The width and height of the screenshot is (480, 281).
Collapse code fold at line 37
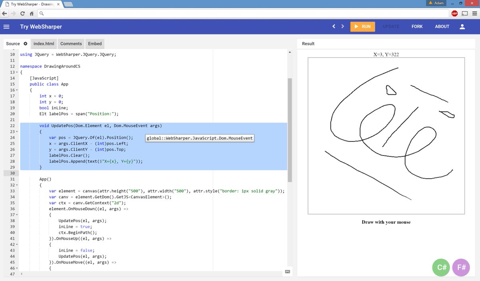point(17,215)
